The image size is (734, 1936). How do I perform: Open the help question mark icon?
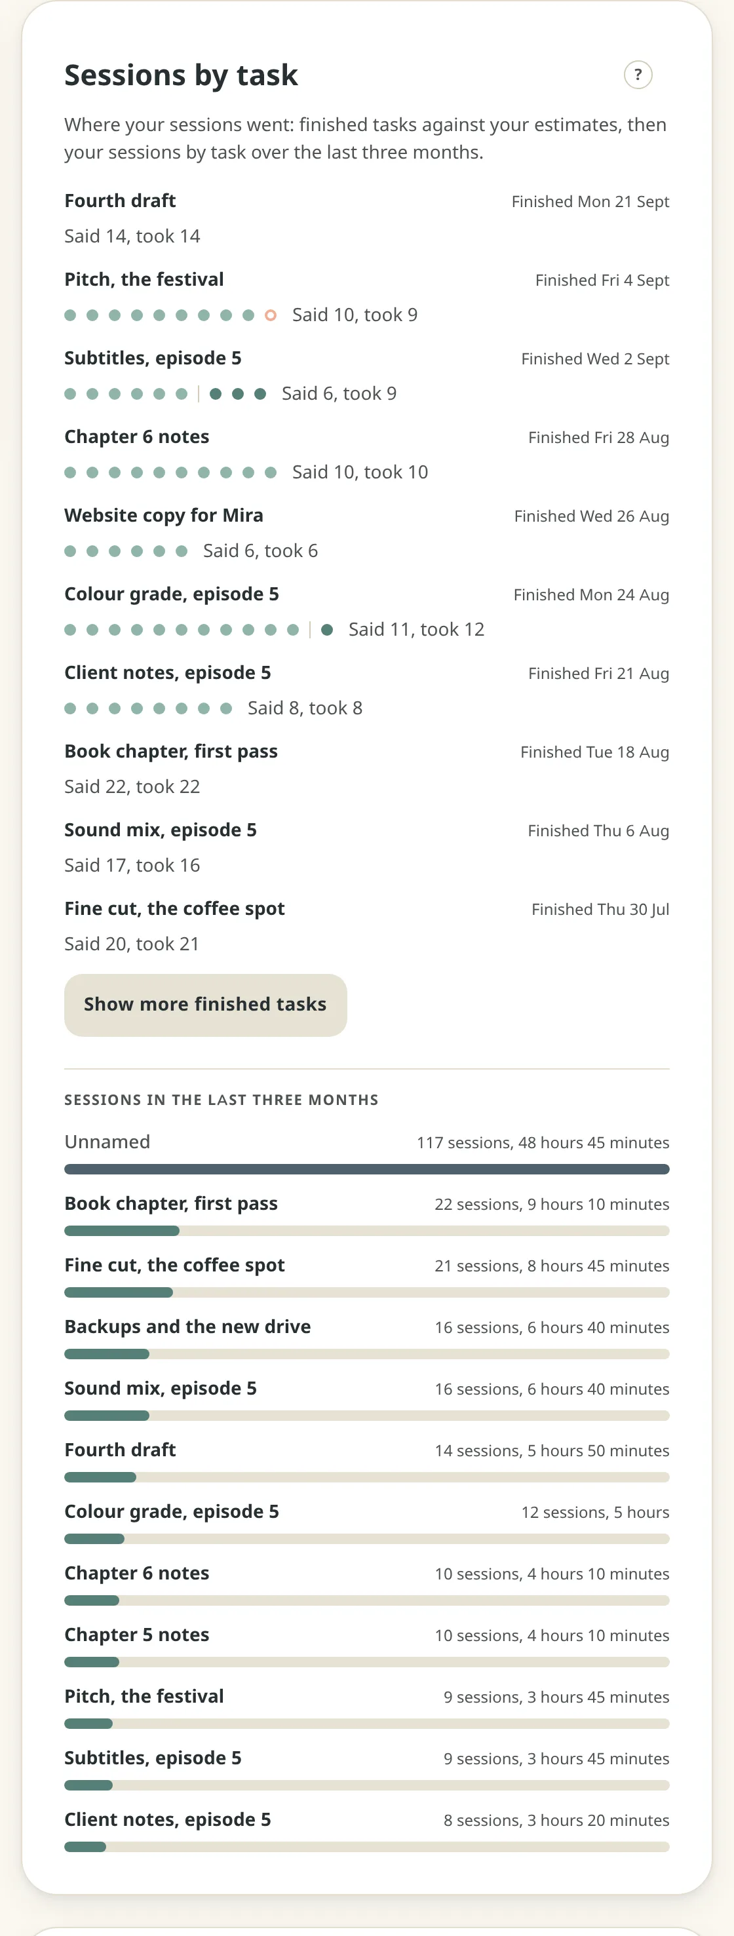(x=638, y=75)
